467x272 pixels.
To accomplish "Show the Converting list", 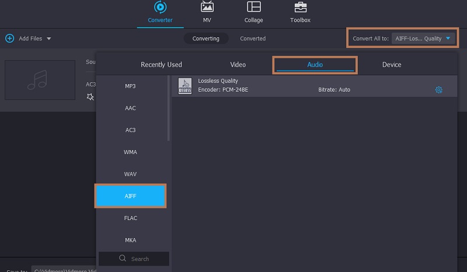I will [206, 39].
